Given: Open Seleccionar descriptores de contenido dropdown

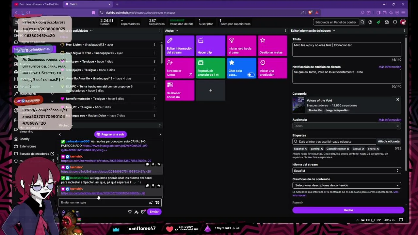Looking at the screenshot, I should [346, 185].
